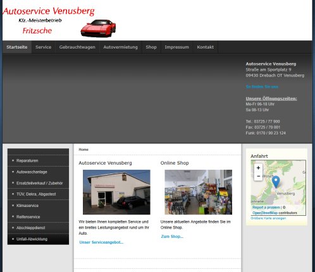315x272 pixels.
Task: Click the Home breadcrumb
Action: (x=83, y=150)
